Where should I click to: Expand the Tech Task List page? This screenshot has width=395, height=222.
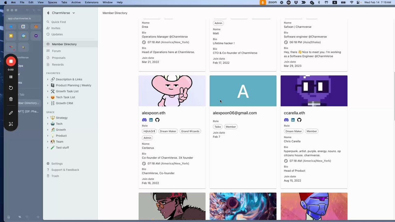point(48,97)
